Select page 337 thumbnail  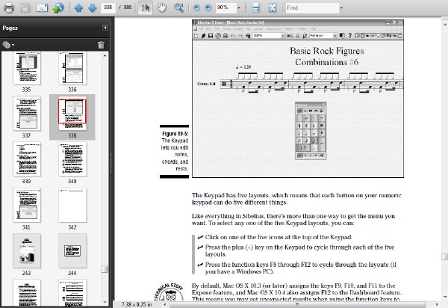coord(27,113)
